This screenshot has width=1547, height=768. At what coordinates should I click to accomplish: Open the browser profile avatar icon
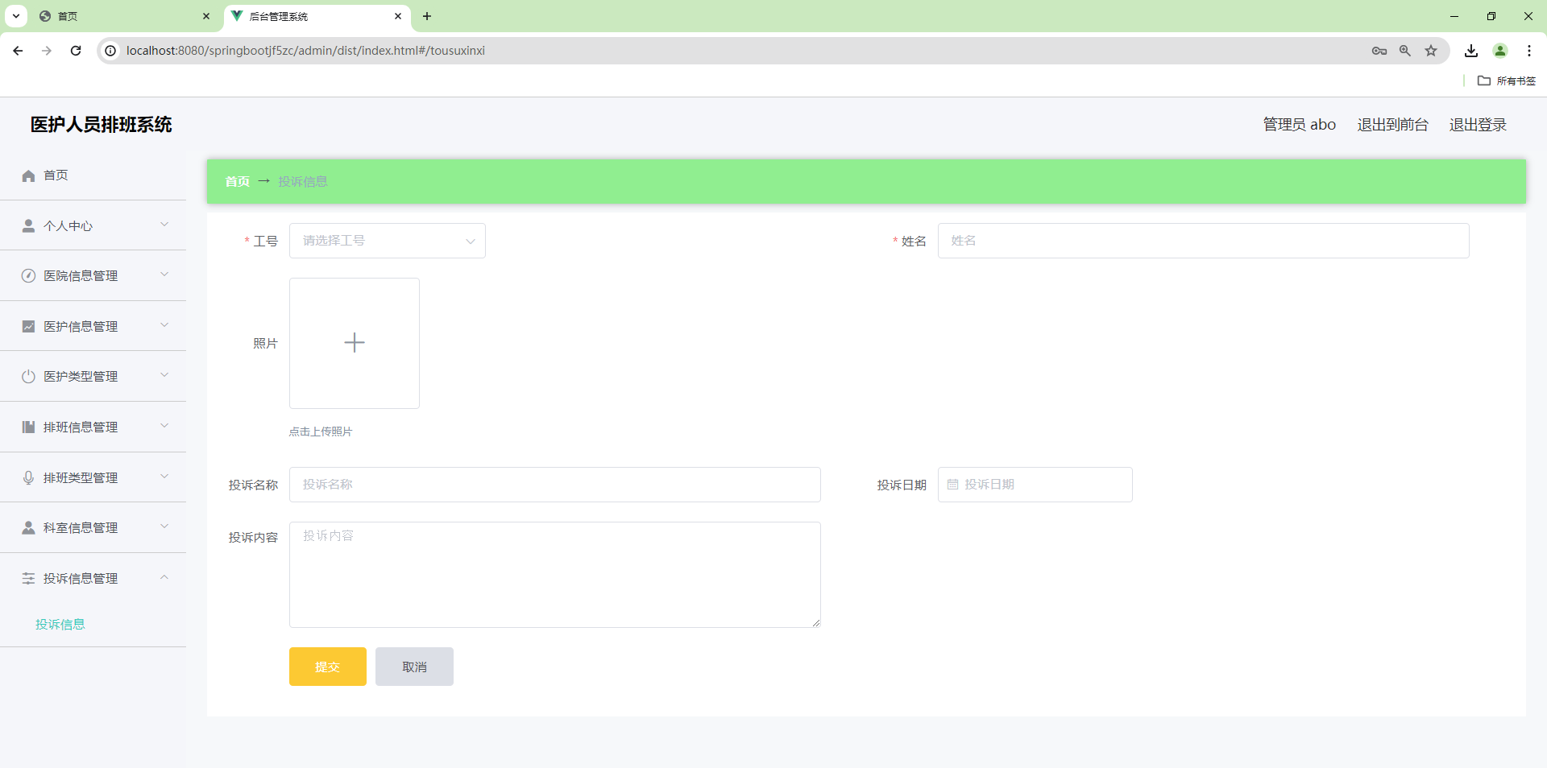point(1500,51)
